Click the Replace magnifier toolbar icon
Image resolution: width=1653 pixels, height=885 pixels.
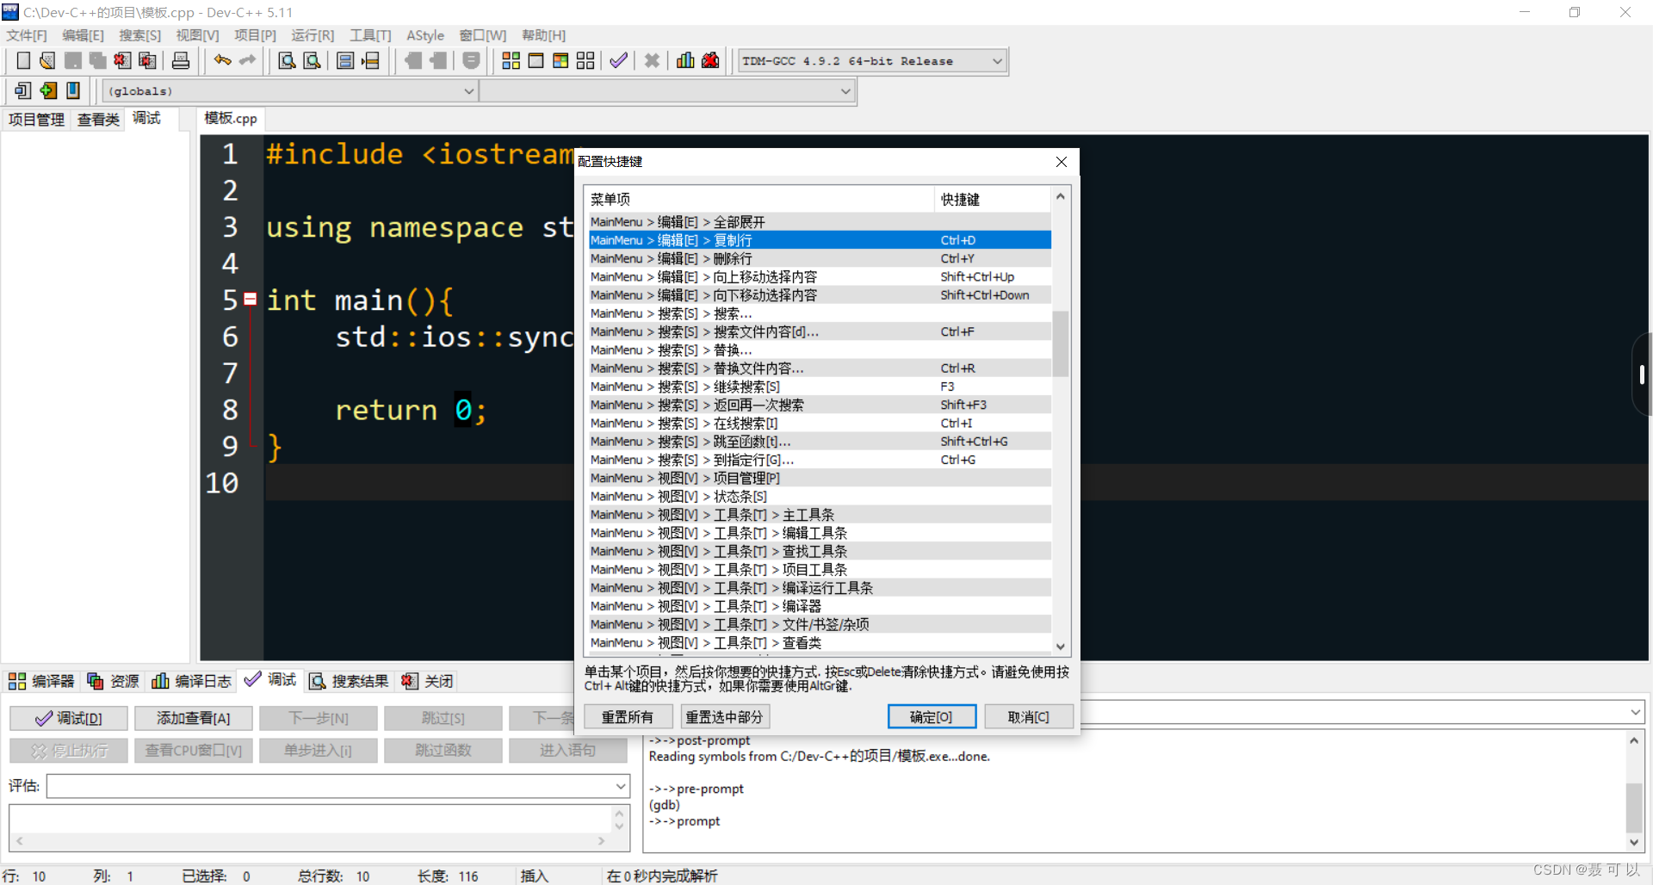click(x=312, y=60)
